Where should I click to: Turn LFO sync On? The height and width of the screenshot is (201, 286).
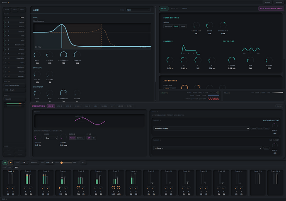pos(94,138)
